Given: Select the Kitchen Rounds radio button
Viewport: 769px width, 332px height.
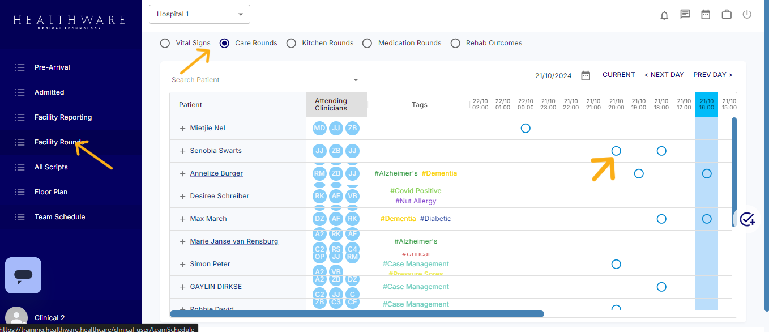Looking at the screenshot, I should pos(291,43).
